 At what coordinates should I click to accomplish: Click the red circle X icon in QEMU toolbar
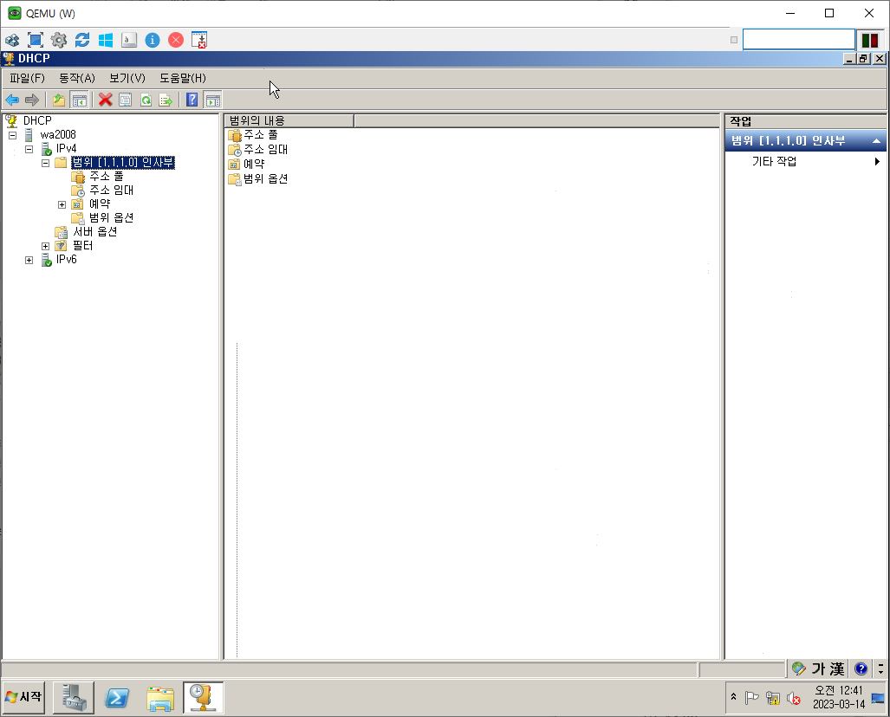tap(176, 41)
